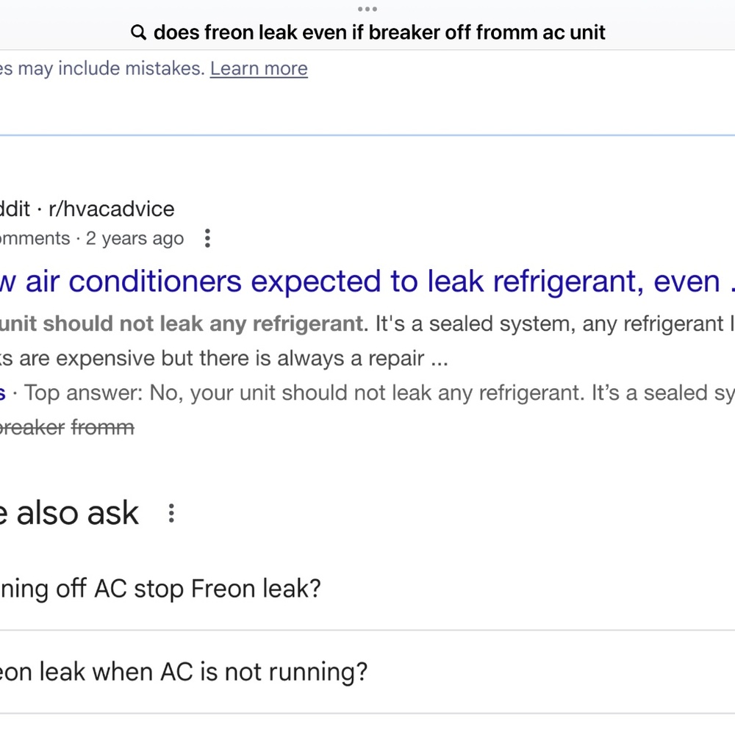Expand the question about turning off AC stopping Freon leak
This screenshot has height=735, width=735.
tap(160, 589)
